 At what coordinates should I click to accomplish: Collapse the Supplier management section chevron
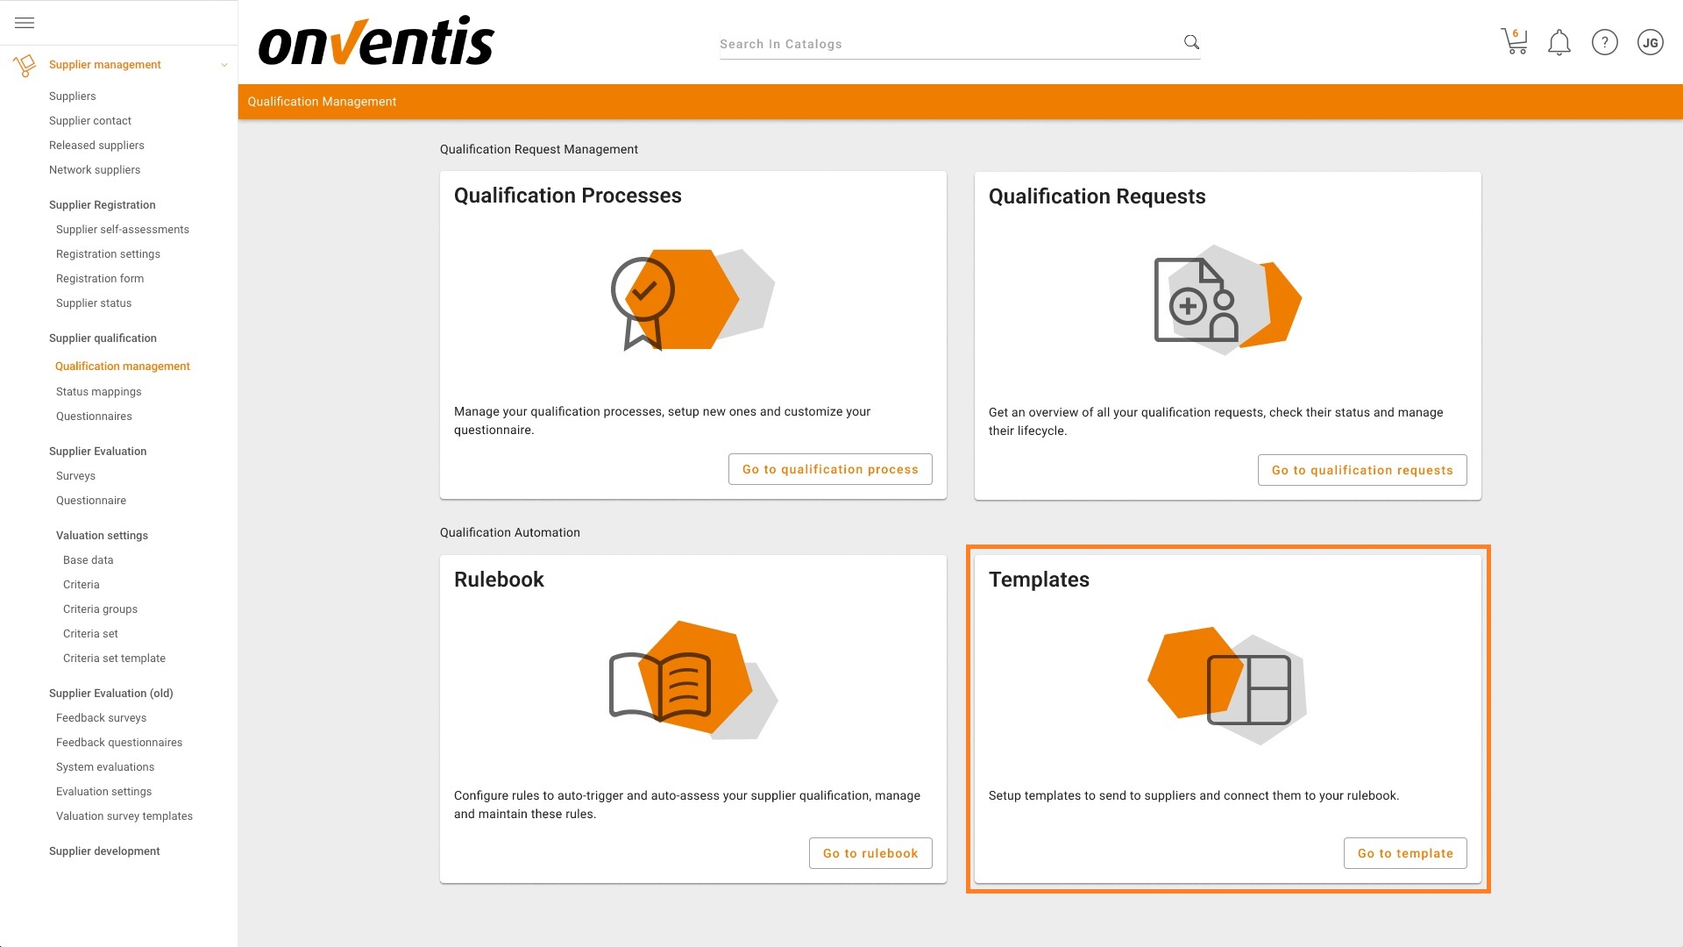coord(224,64)
